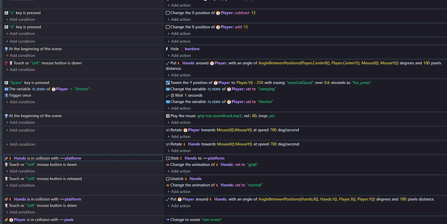Viewport: 447px width, 224px height.
Task: Click the Trigger once icon
Action: [6, 96]
